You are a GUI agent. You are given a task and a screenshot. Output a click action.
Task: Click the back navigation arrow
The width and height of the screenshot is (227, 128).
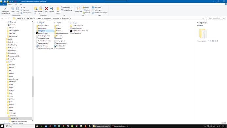click(x=2, y=18)
